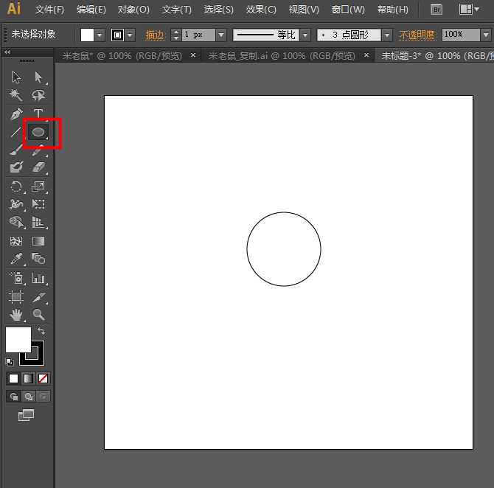Image resolution: width=494 pixels, height=488 pixels.
Task: Enable Draw Behind mode
Action: coord(29,397)
